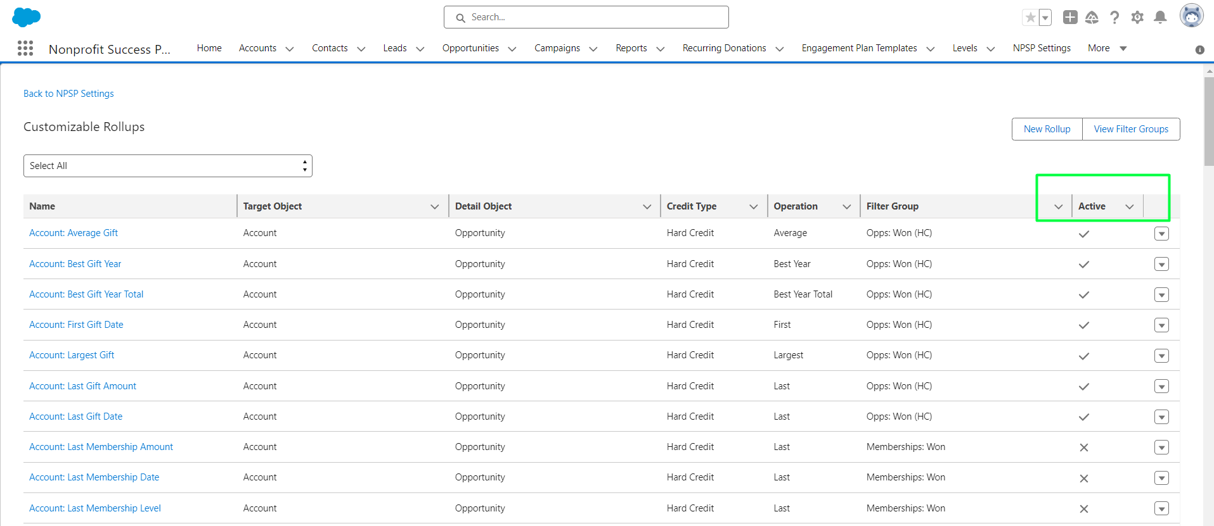The height and width of the screenshot is (526, 1214).
Task: Expand the Leads tab dropdown chevron
Action: (x=420, y=49)
